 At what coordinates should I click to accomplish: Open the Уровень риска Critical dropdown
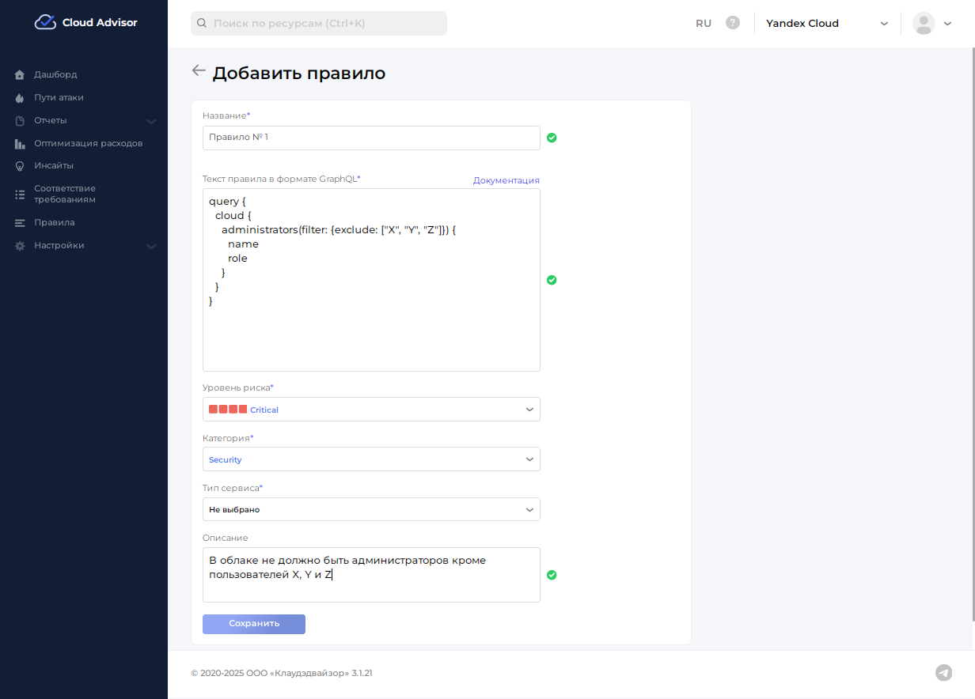pos(371,409)
